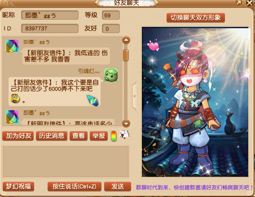Click the green-red signal indicator bar
Screen dimensions: 255x197
point(114,136)
